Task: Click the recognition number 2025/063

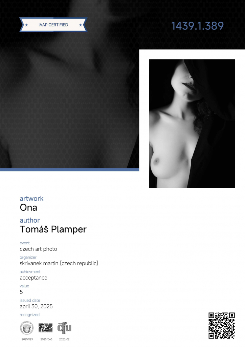Action: (x=46, y=339)
